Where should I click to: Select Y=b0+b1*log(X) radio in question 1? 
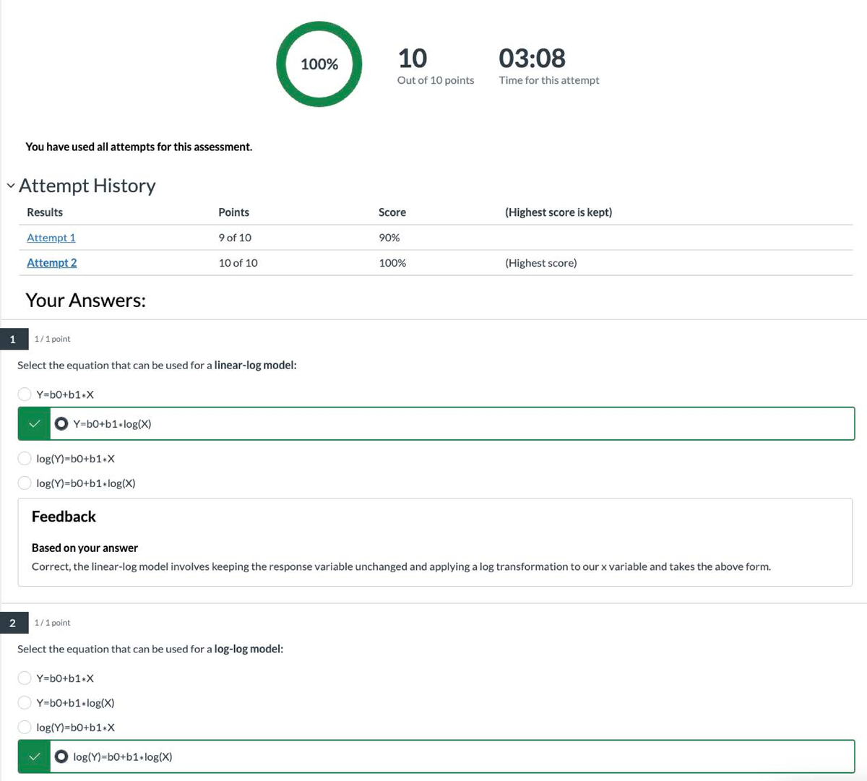click(x=62, y=424)
